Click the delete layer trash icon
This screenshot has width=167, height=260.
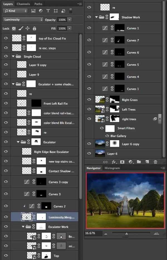[x=155, y=162]
